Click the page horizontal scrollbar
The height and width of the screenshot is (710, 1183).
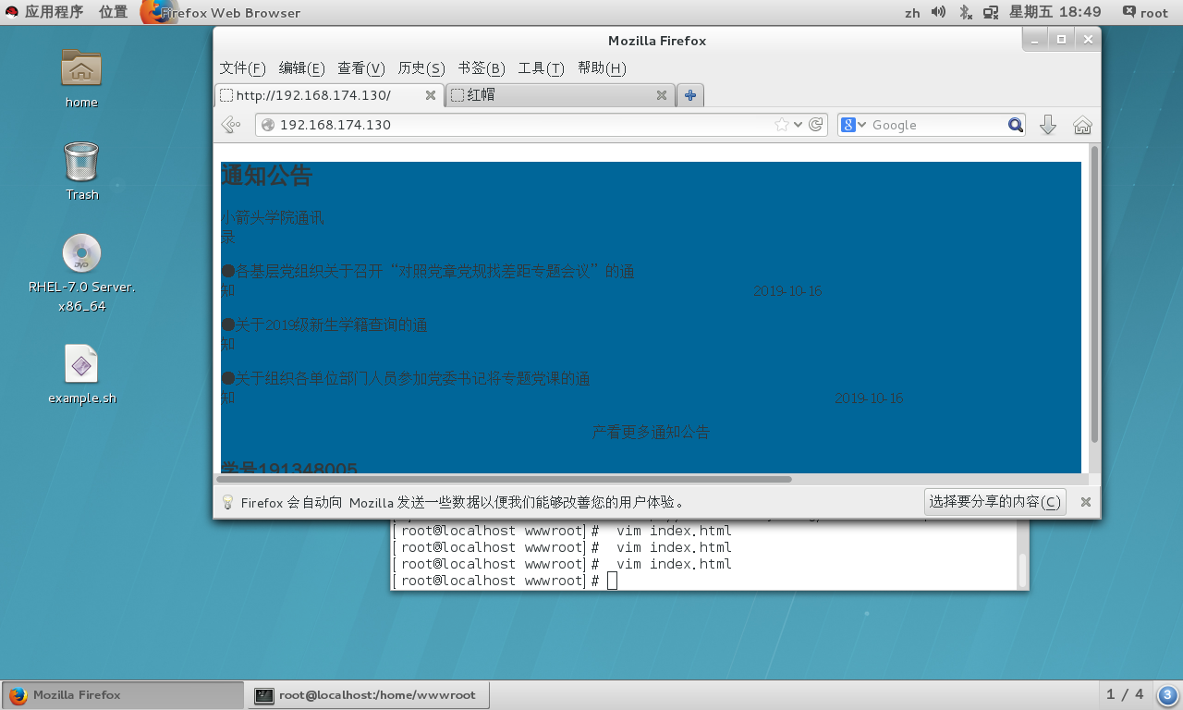point(504,479)
